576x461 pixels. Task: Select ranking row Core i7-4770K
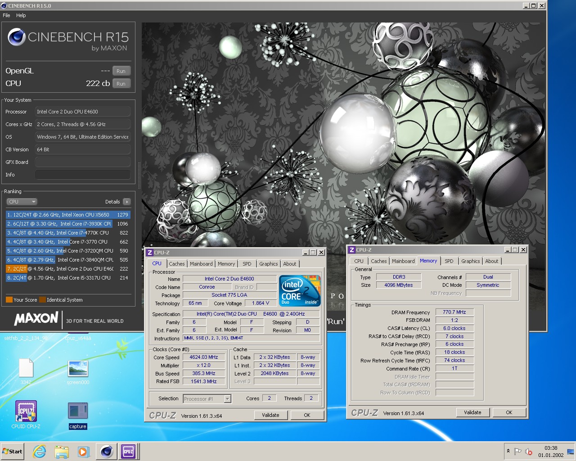click(x=68, y=233)
